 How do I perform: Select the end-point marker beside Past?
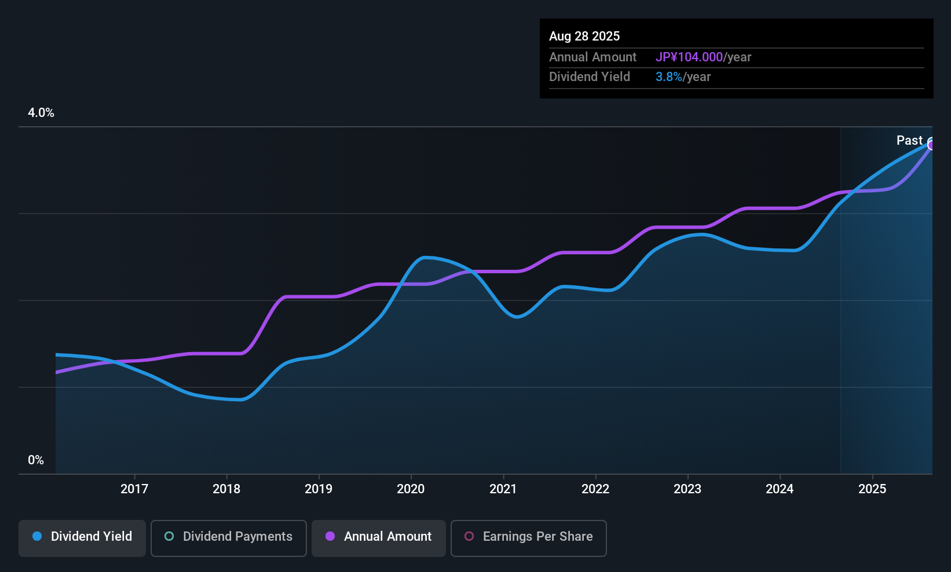tap(931, 144)
